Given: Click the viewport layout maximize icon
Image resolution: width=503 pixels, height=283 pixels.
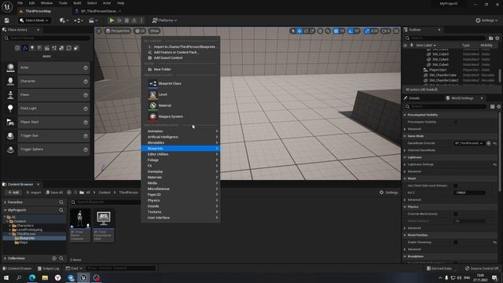Looking at the screenshot, I should coord(396,31).
